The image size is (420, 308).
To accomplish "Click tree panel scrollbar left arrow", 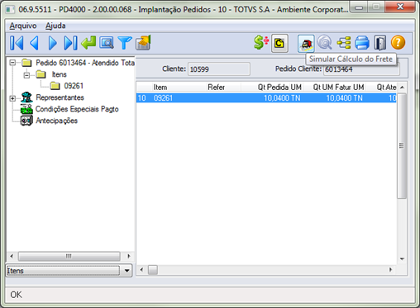I will (x=12, y=256).
